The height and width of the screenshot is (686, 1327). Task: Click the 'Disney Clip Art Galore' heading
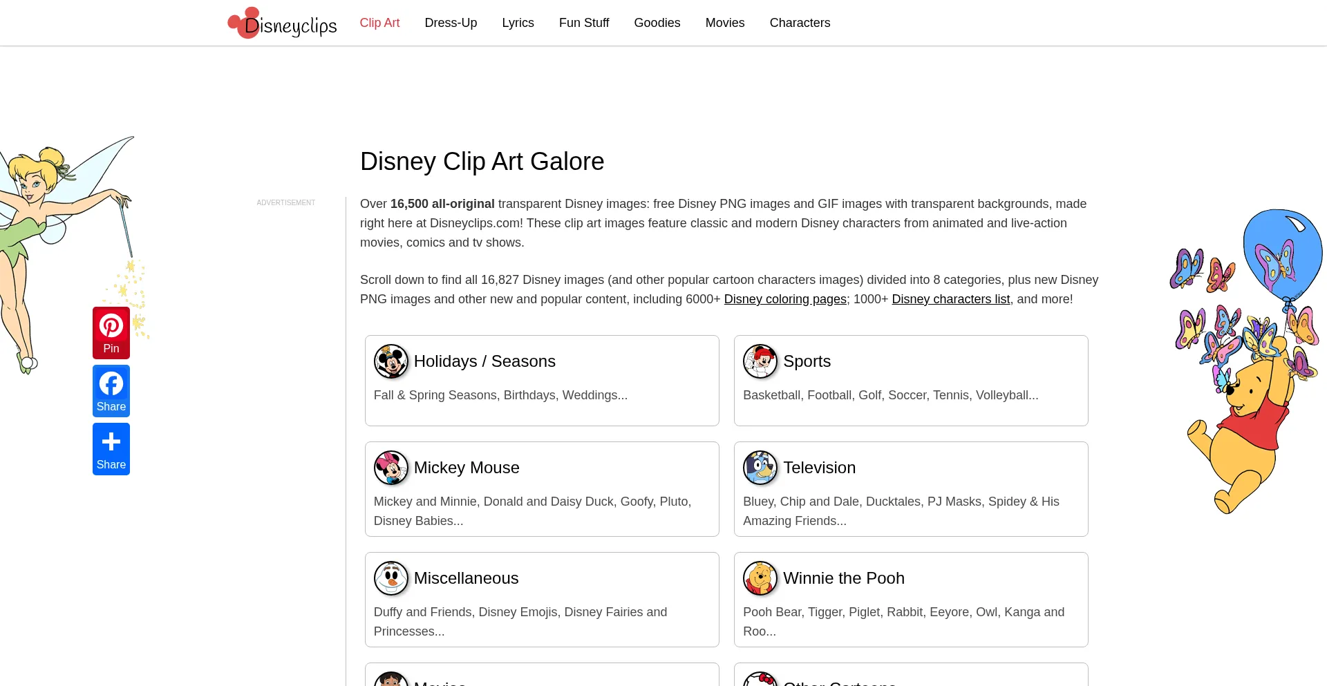(482, 162)
